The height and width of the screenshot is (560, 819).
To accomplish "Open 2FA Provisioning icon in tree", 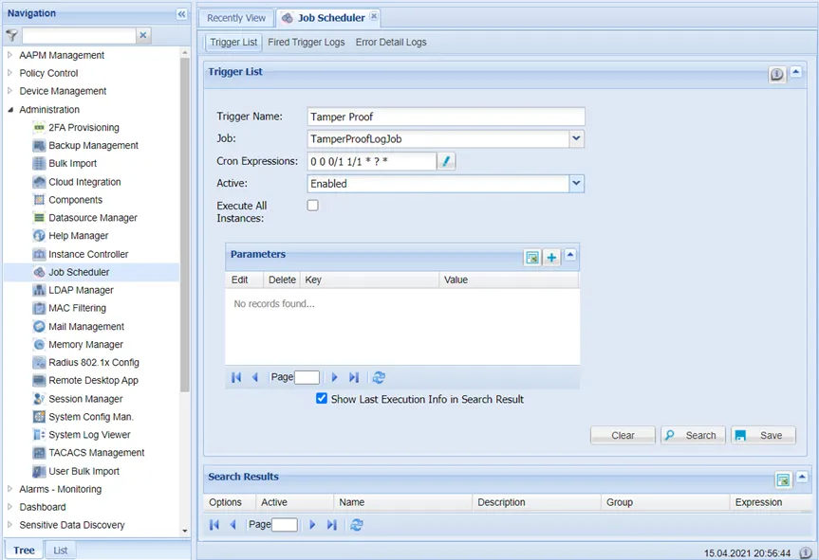I will 39,127.
